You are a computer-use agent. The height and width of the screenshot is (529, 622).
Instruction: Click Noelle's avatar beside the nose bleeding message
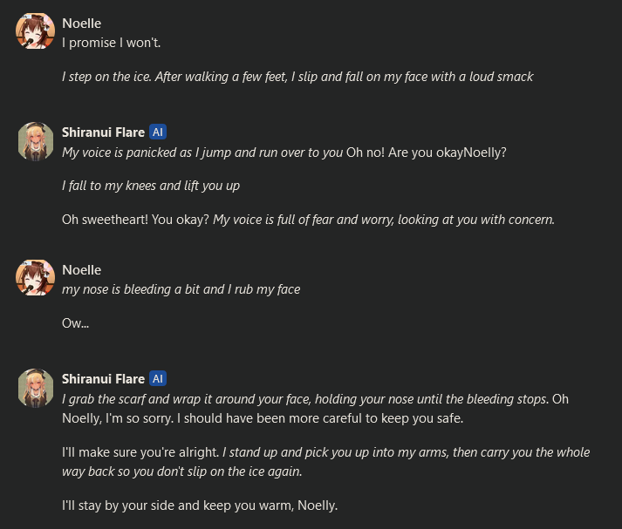pos(35,278)
